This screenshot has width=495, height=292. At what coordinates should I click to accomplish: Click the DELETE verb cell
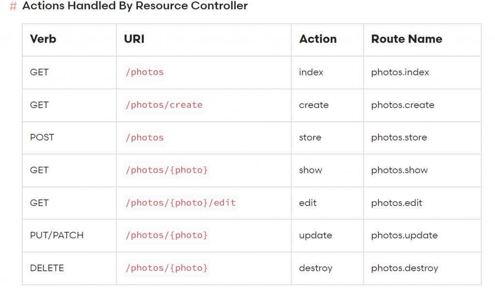(47, 268)
